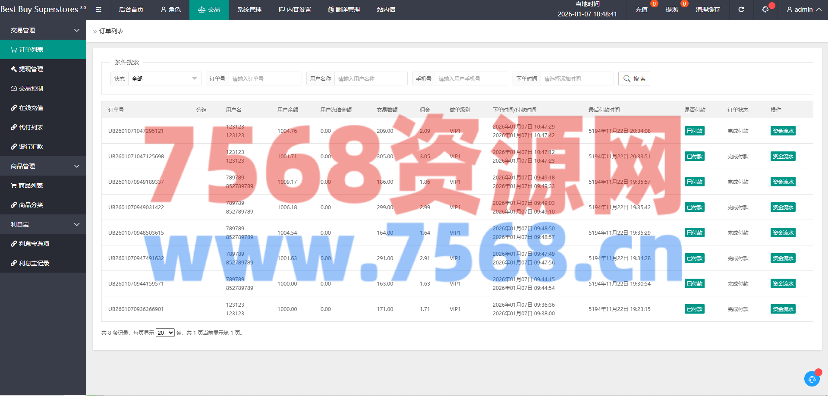The height and width of the screenshot is (396, 828).
Task: Click the 下单时间 date picker field
Action: (576, 79)
